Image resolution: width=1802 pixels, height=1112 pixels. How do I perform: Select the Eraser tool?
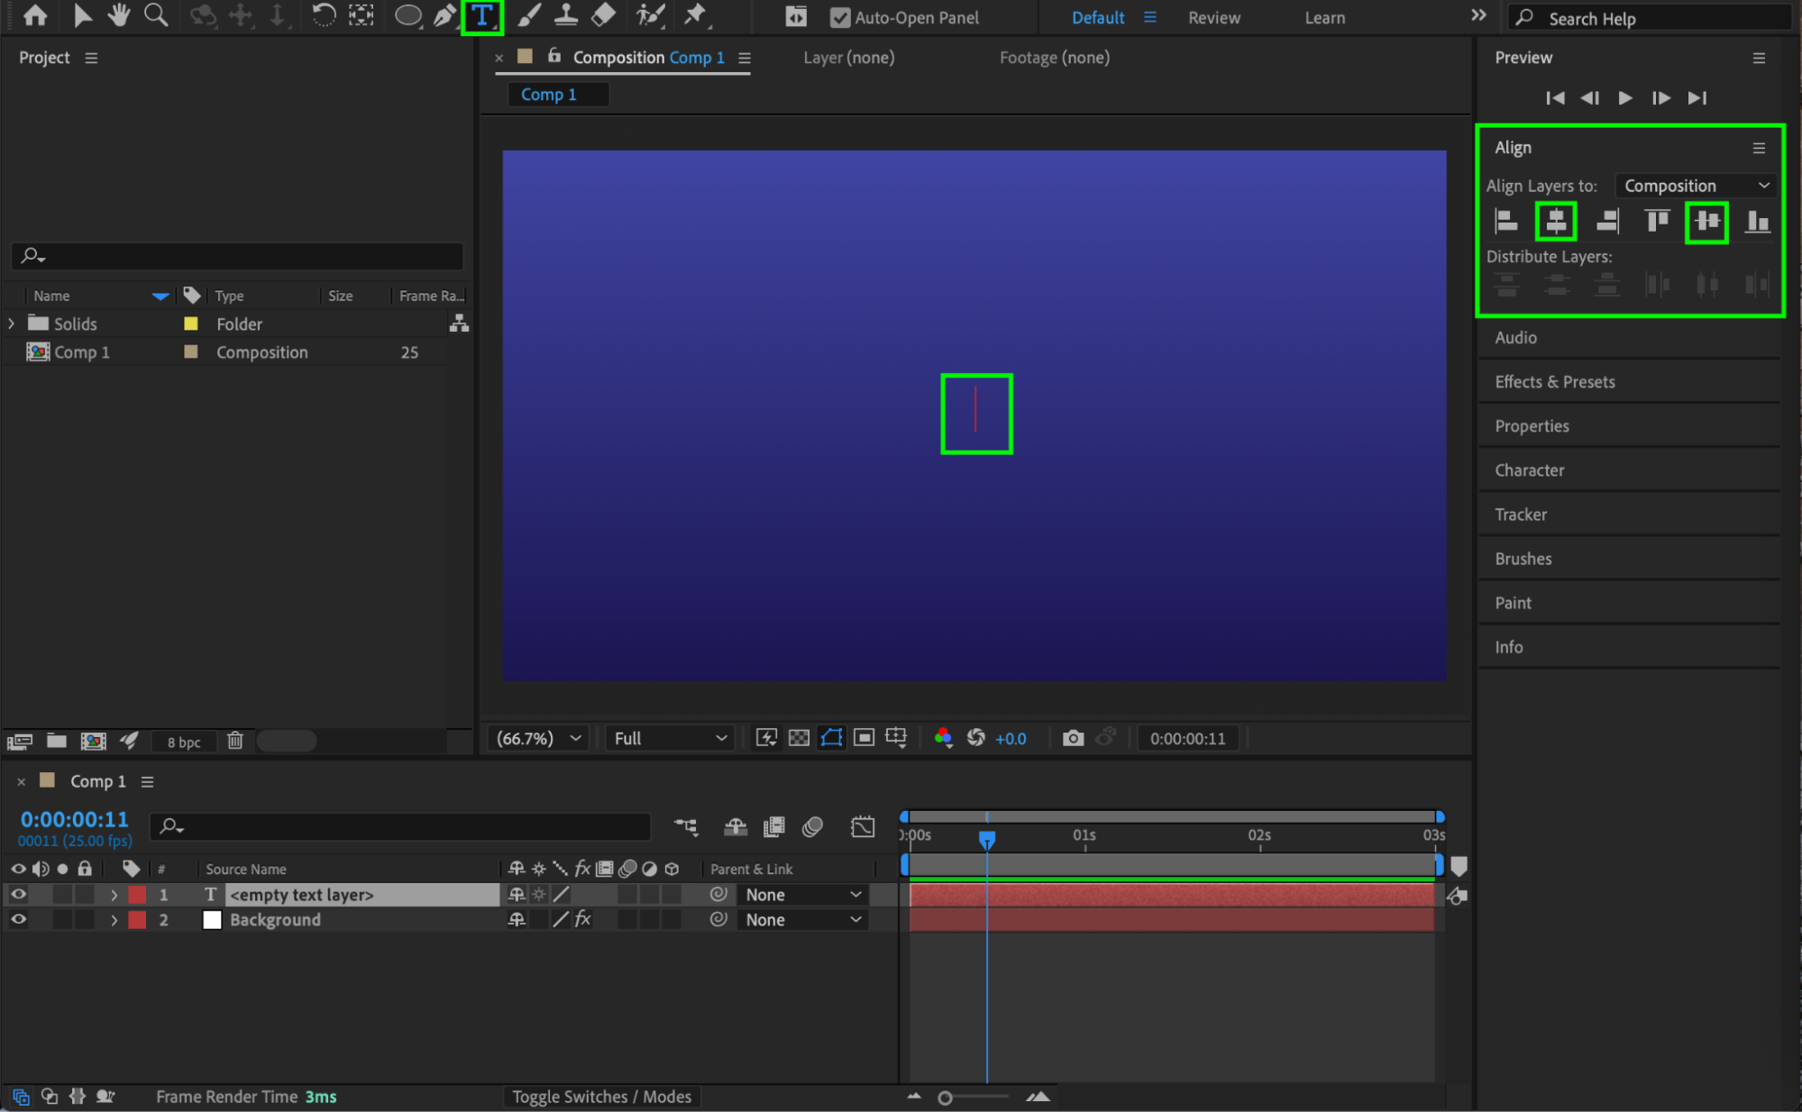tap(604, 15)
